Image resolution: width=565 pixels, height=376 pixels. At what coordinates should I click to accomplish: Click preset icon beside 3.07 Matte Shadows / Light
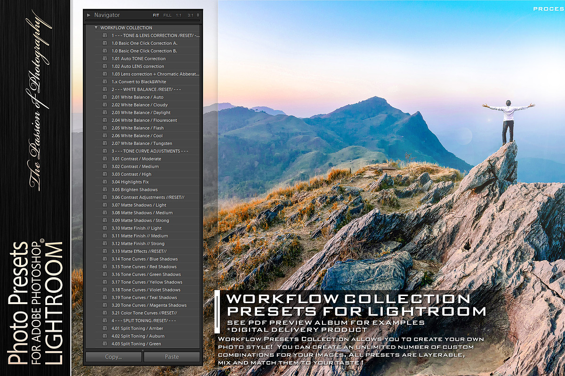tap(105, 205)
